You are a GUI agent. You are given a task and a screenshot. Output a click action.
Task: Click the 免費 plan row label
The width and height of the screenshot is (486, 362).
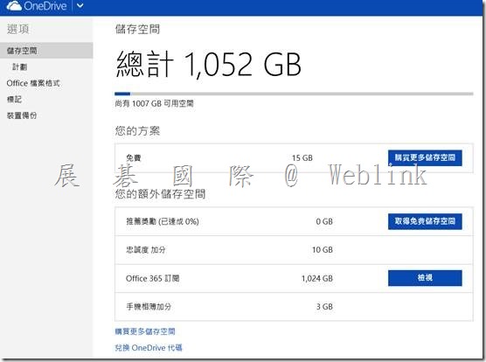(134, 158)
